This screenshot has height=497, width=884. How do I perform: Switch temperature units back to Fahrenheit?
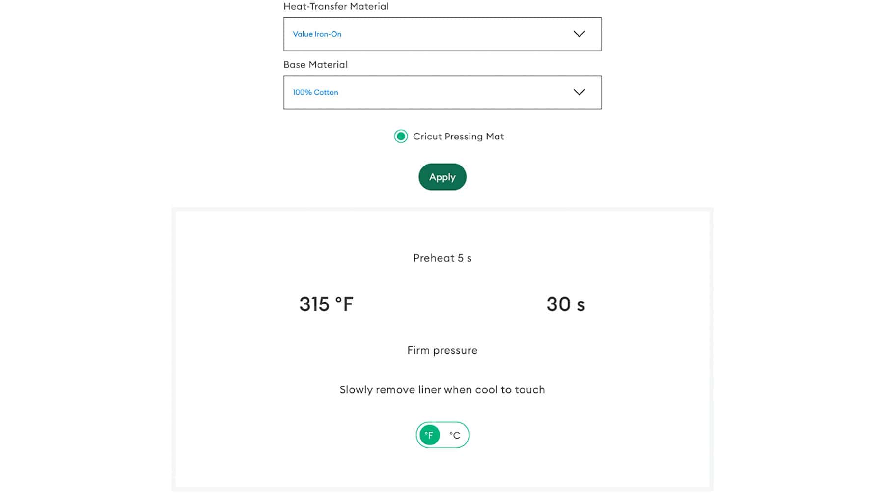tap(429, 435)
